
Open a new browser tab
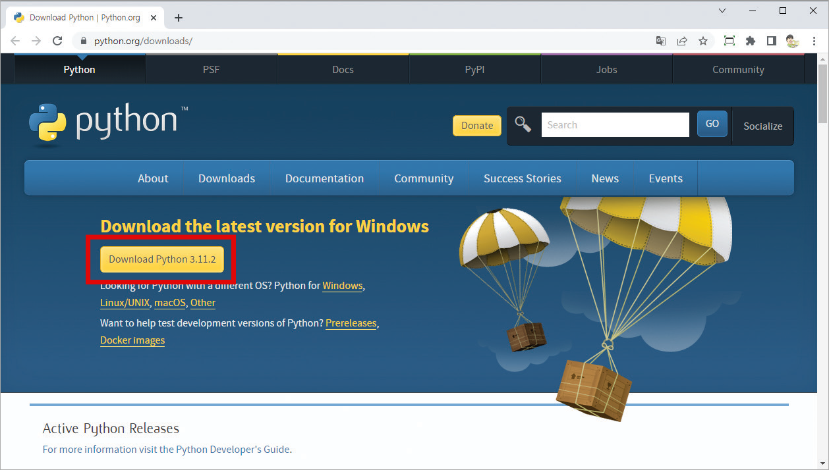click(x=178, y=18)
